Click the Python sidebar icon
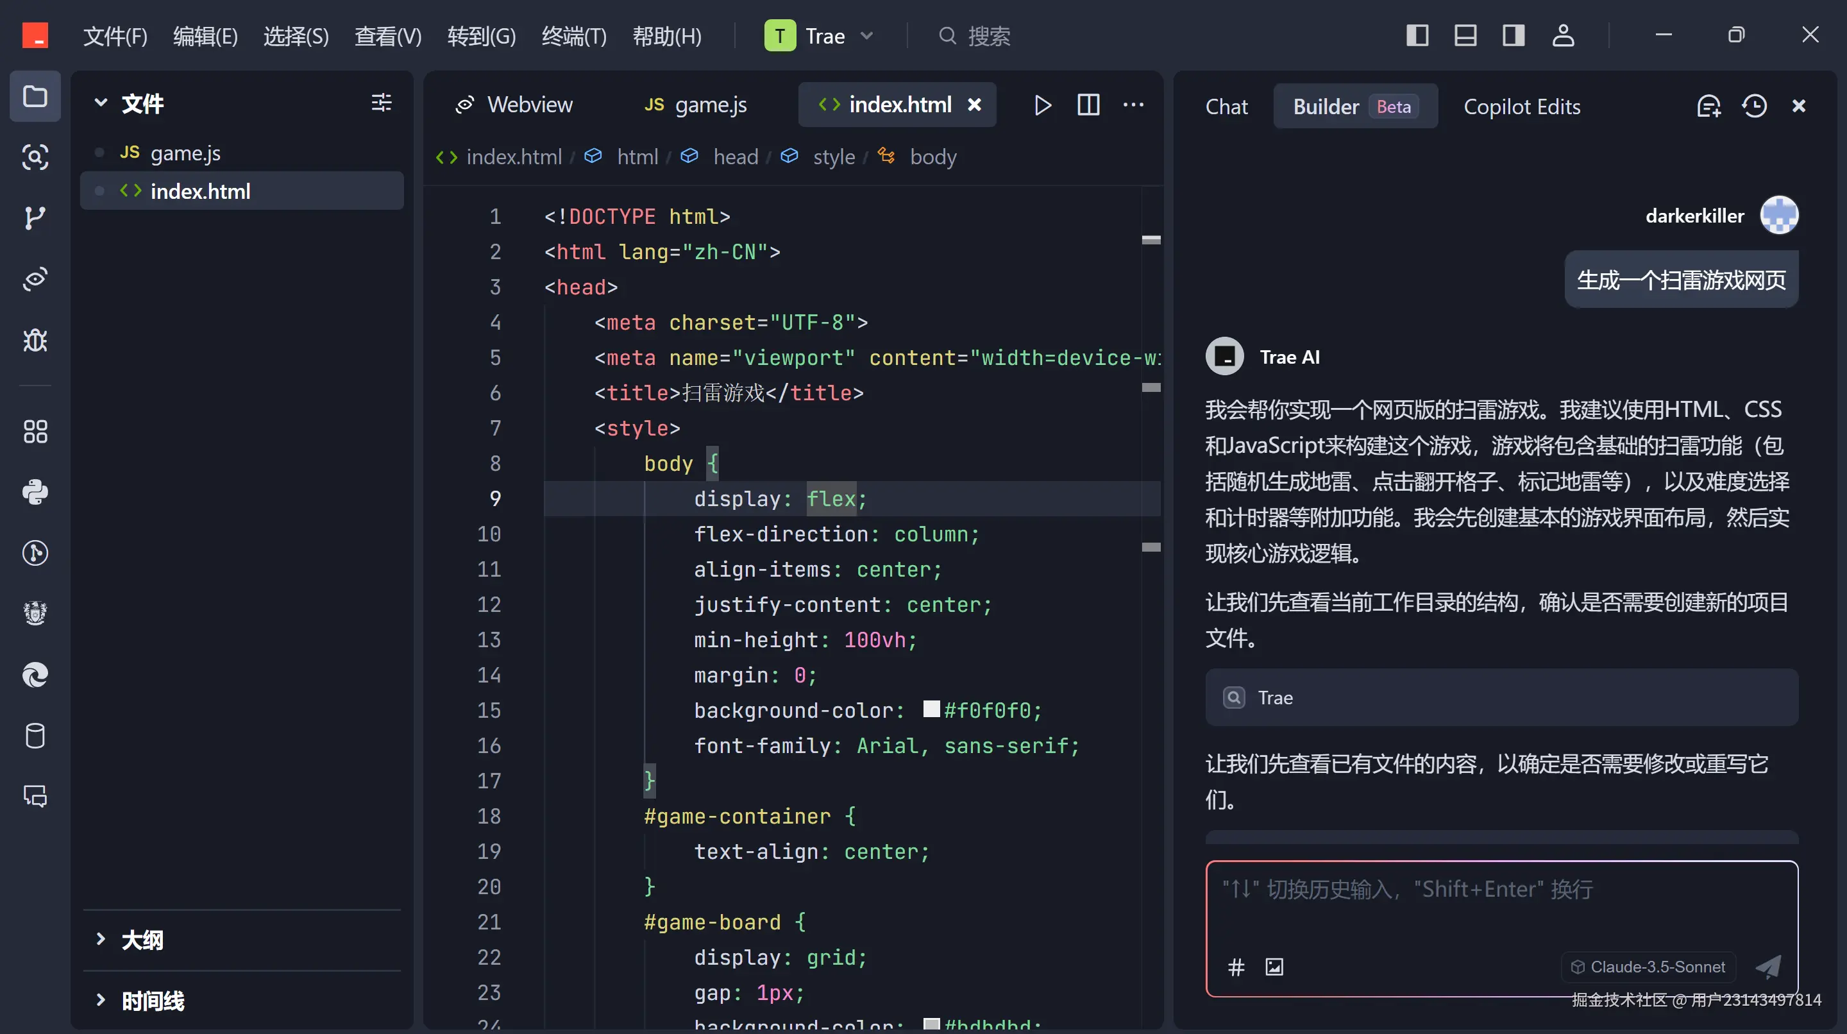Viewport: 1847px width, 1034px height. tap(35, 492)
